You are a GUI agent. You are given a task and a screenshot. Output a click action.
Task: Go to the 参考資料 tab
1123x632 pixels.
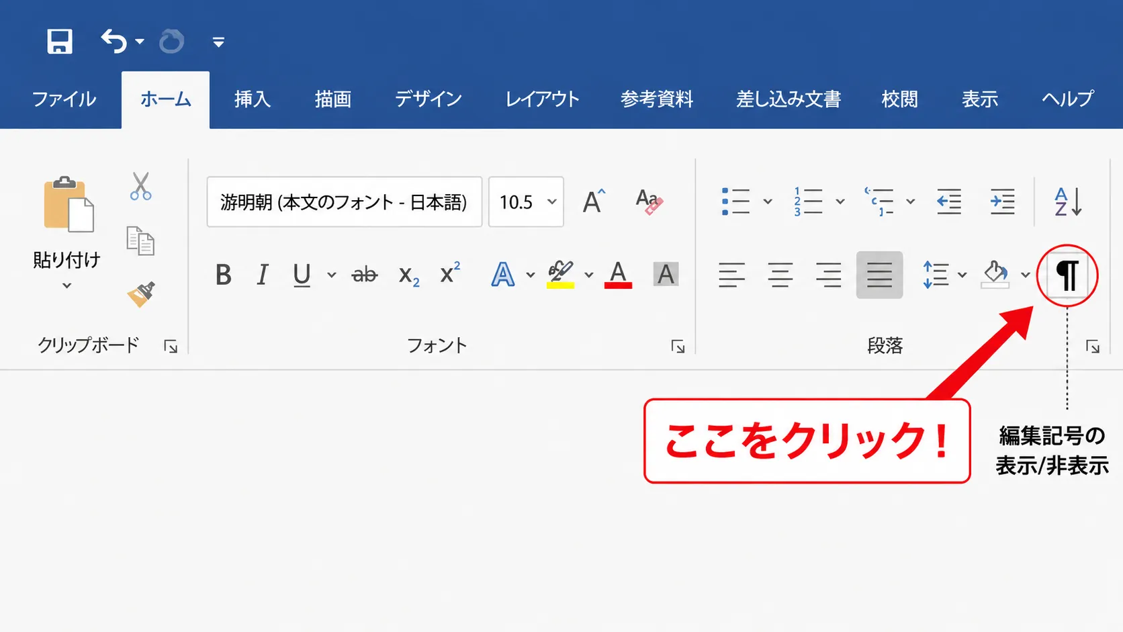[x=657, y=99]
